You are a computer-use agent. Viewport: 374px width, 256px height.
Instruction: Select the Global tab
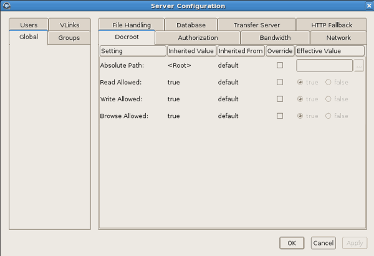pos(29,37)
